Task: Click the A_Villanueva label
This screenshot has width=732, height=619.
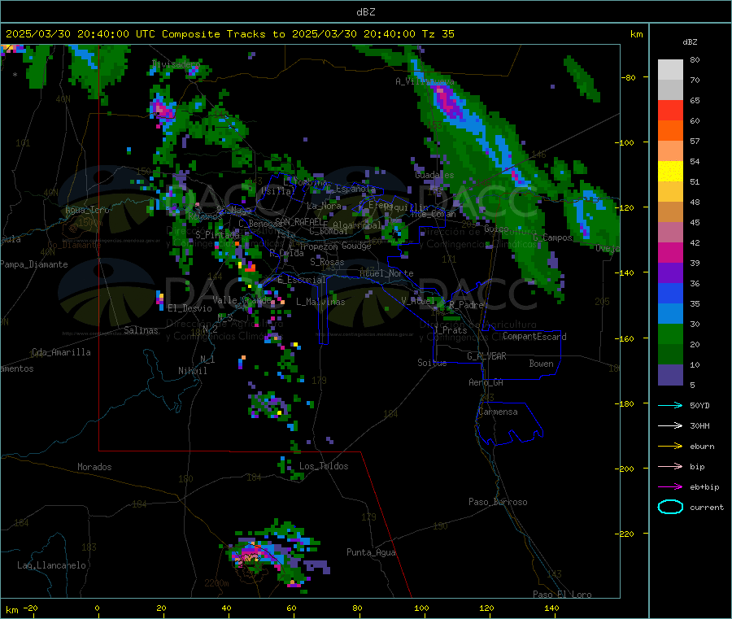Action: pyautogui.click(x=425, y=81)
